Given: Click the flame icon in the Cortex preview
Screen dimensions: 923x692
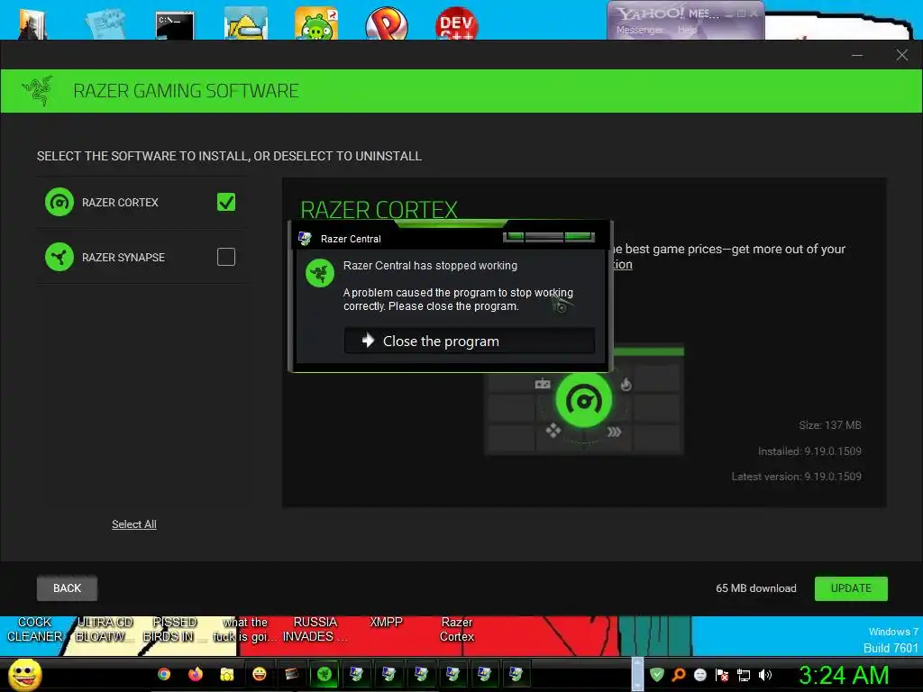Looking at the screenshot, I should coord(626,384).
